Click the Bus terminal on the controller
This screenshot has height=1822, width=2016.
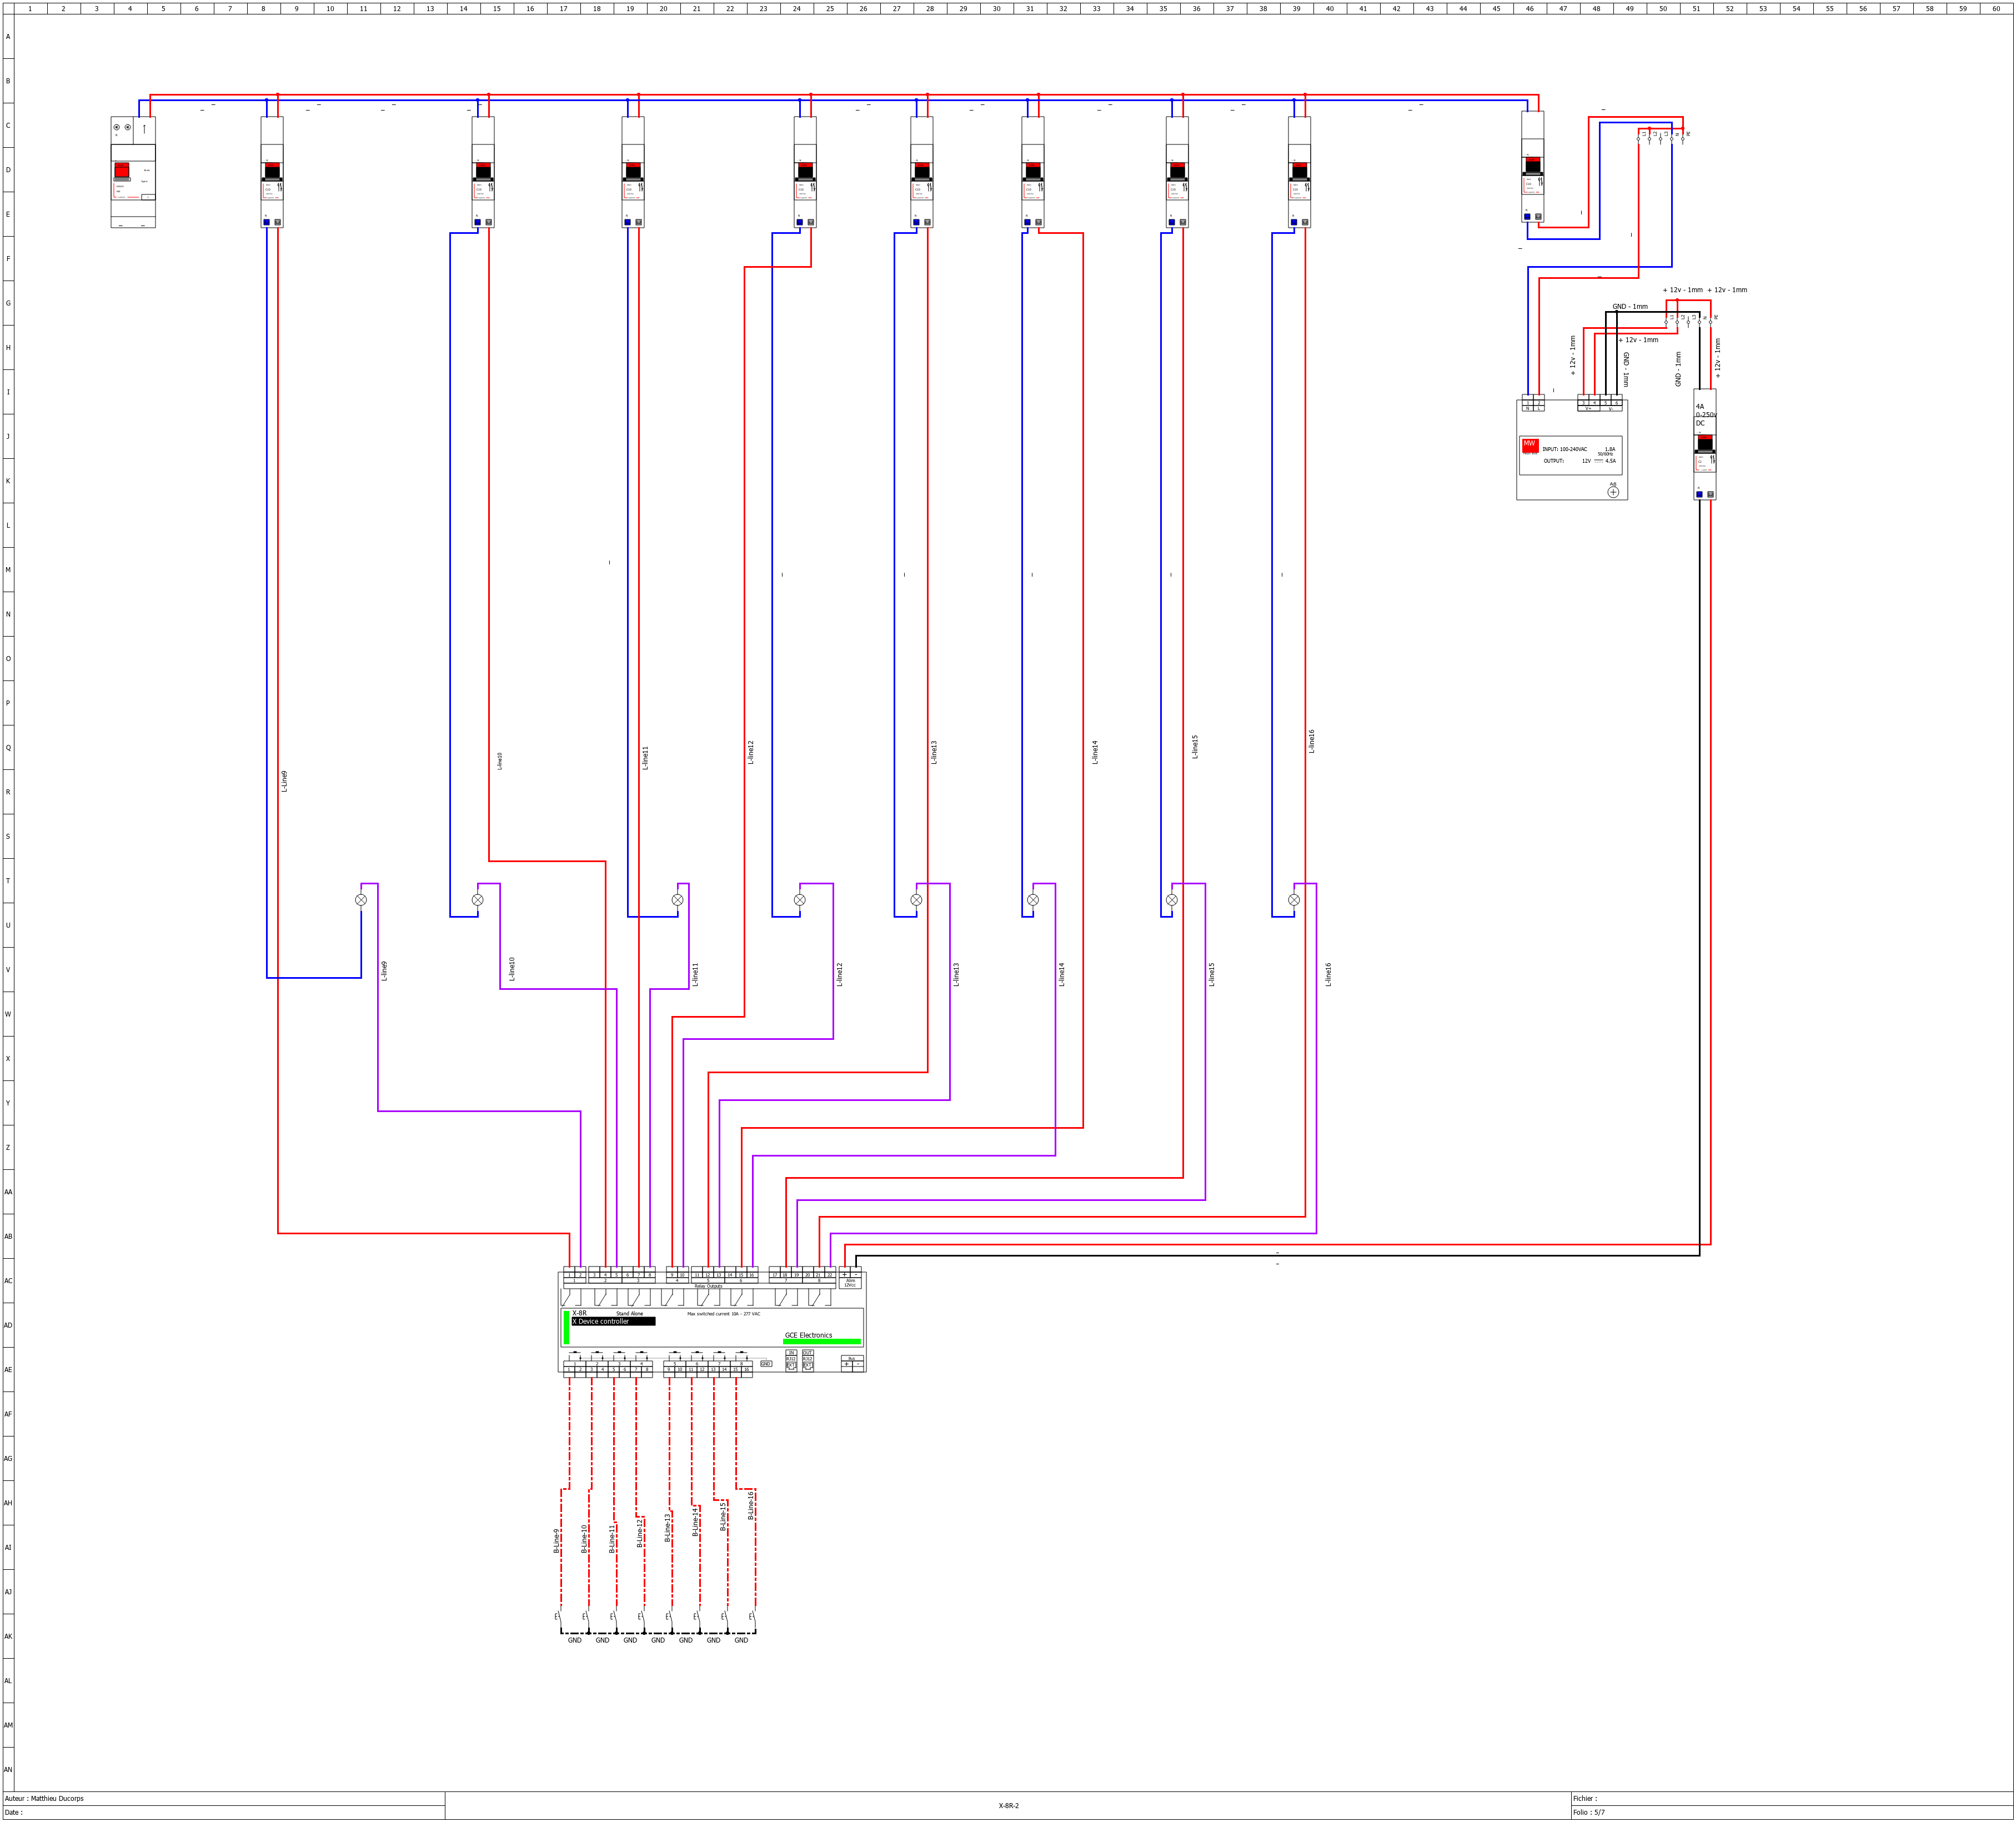click(852, 1363)
